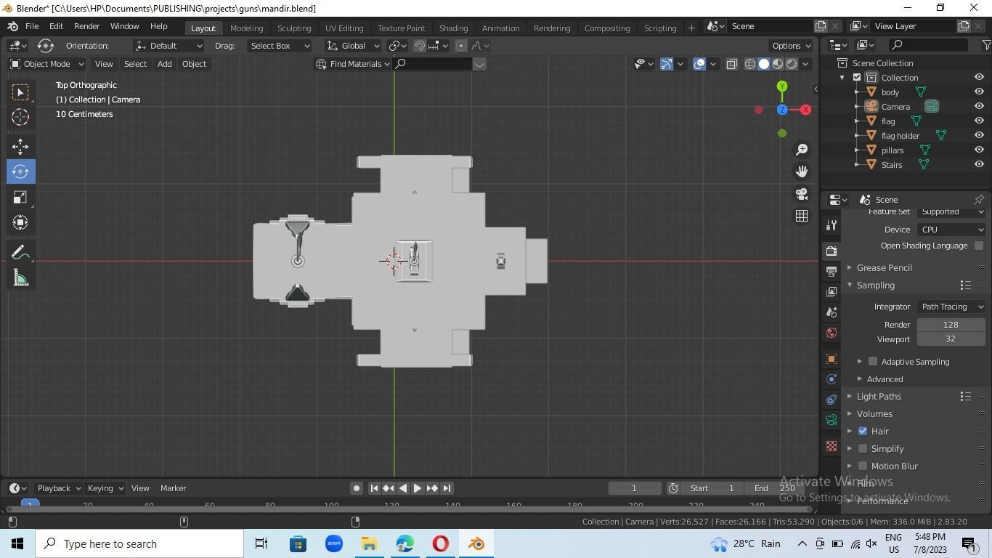Expand the pillars object in outliner
The height and width of the screenshot is (558, 992).
point(858,150)
